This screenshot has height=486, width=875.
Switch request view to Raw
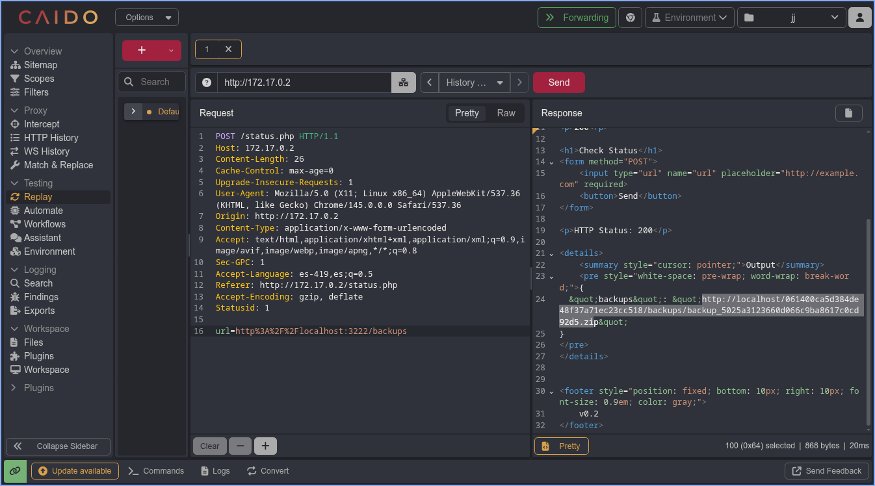tap(506, 113)
